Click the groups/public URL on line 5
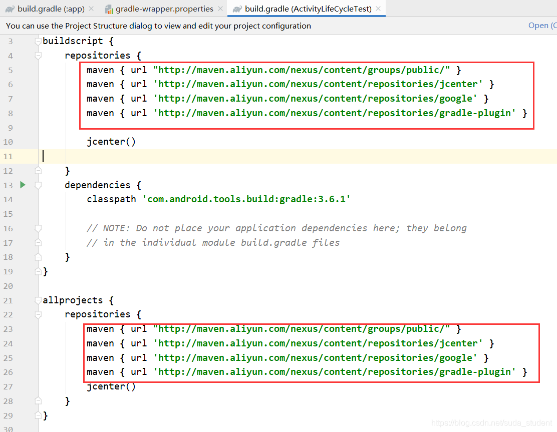The width and height of the screenshot is (557, 432). [302, 70]
